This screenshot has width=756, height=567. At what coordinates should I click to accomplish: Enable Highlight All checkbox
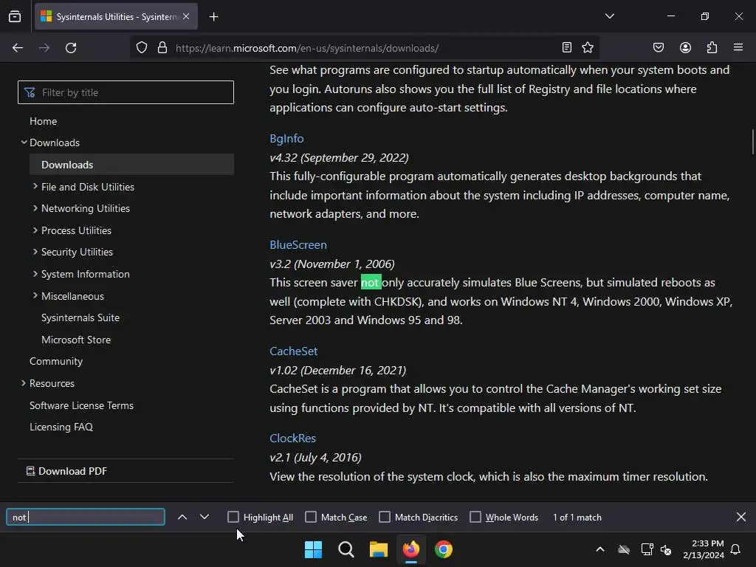pos(233,517)
